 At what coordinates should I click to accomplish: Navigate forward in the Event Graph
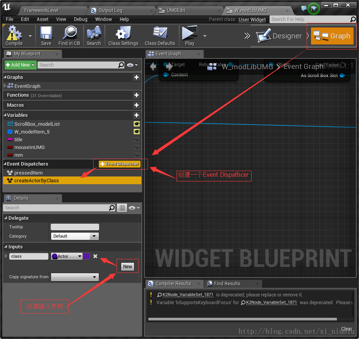pos(169,66)
